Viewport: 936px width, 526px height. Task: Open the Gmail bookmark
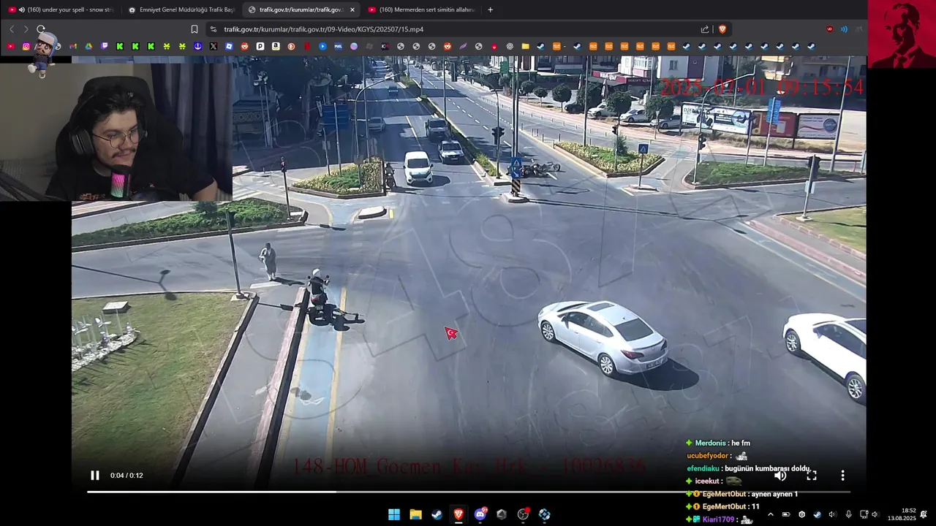[73, 46]
